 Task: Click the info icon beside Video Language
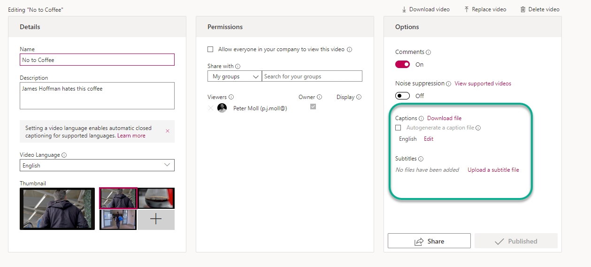click(64, 155)
